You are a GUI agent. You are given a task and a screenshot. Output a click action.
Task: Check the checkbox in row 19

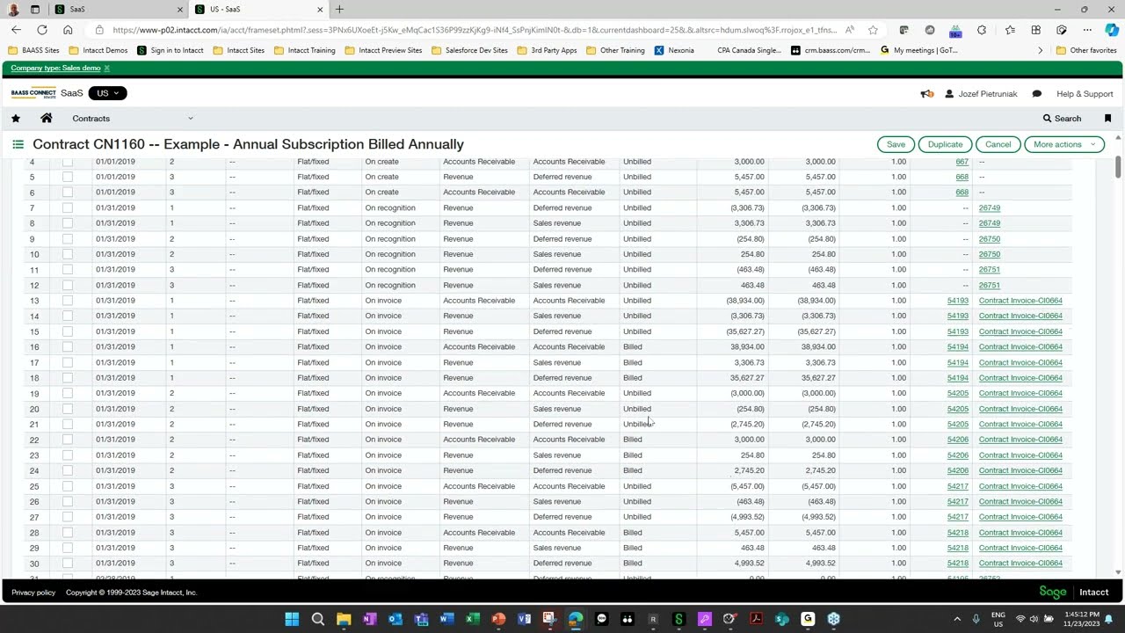coord(68,394)
